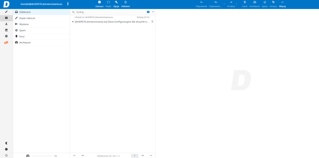Toggle unread filter envelope icon

[x=148, y=12]
